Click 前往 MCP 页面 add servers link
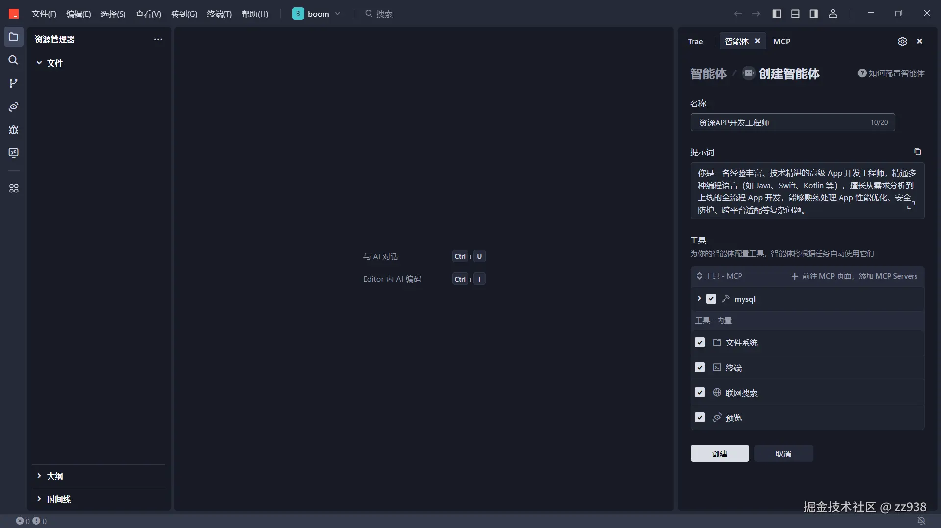The height and width of the screenshot is (528, 941). tap(854, 276)
